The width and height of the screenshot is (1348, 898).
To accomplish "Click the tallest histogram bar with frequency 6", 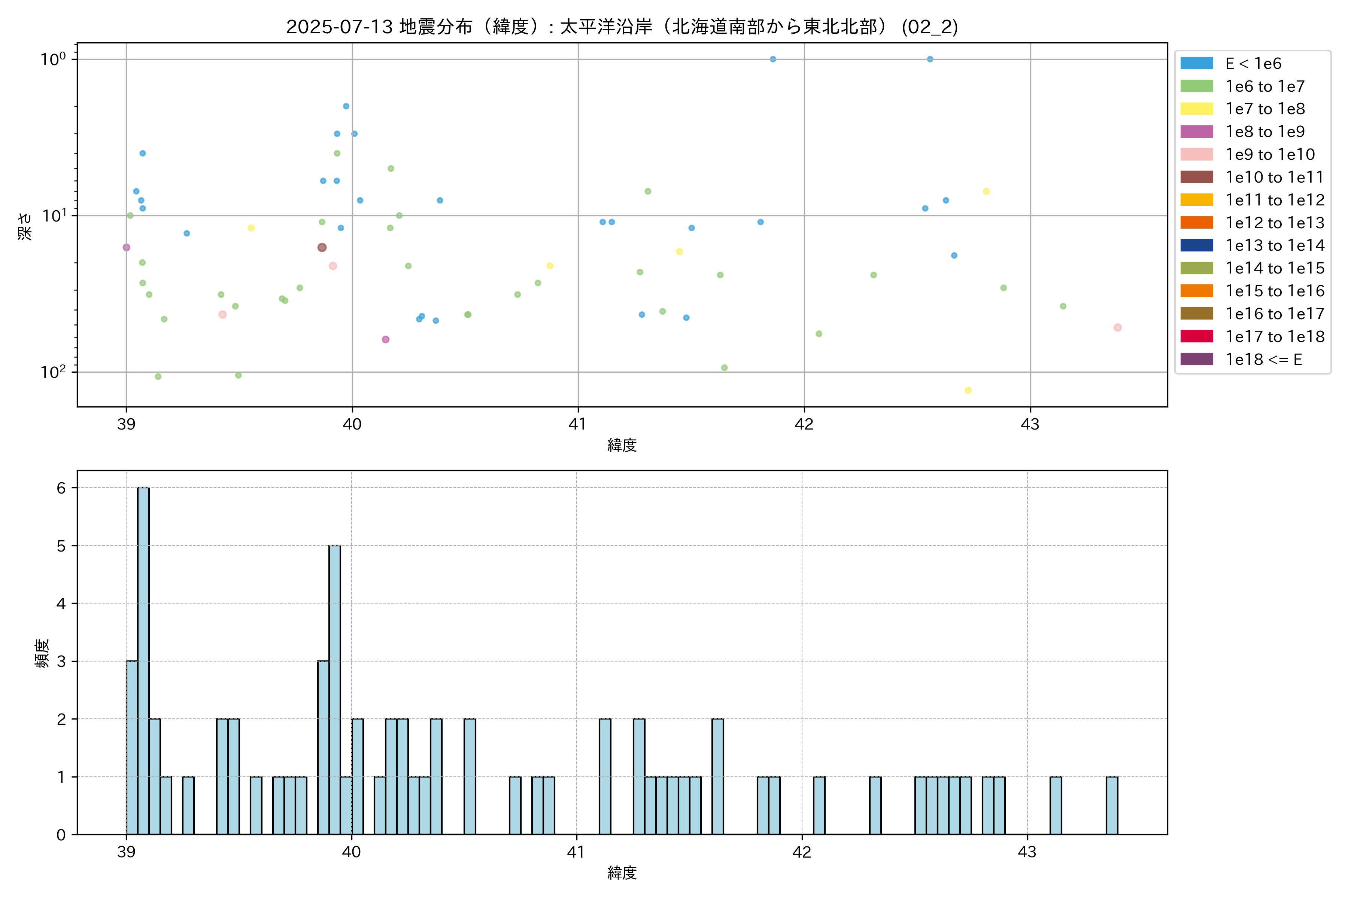I will click(143, 660).
